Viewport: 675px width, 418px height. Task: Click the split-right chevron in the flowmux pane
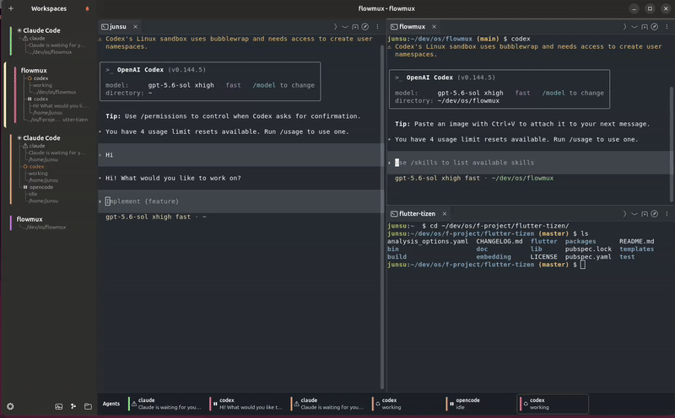pos(624,27)
